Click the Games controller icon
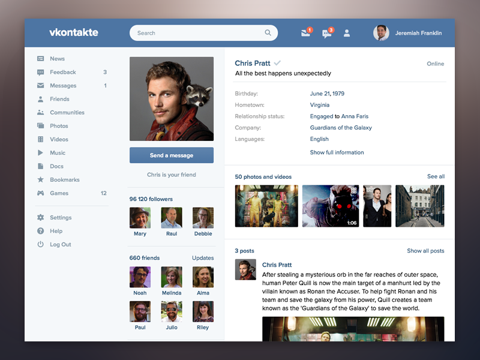This screenshot has width=480, height=360. tap(40, 193)
